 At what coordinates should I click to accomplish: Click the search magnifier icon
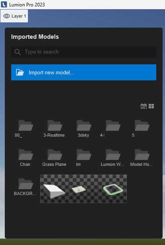click(x=18, y=52)
